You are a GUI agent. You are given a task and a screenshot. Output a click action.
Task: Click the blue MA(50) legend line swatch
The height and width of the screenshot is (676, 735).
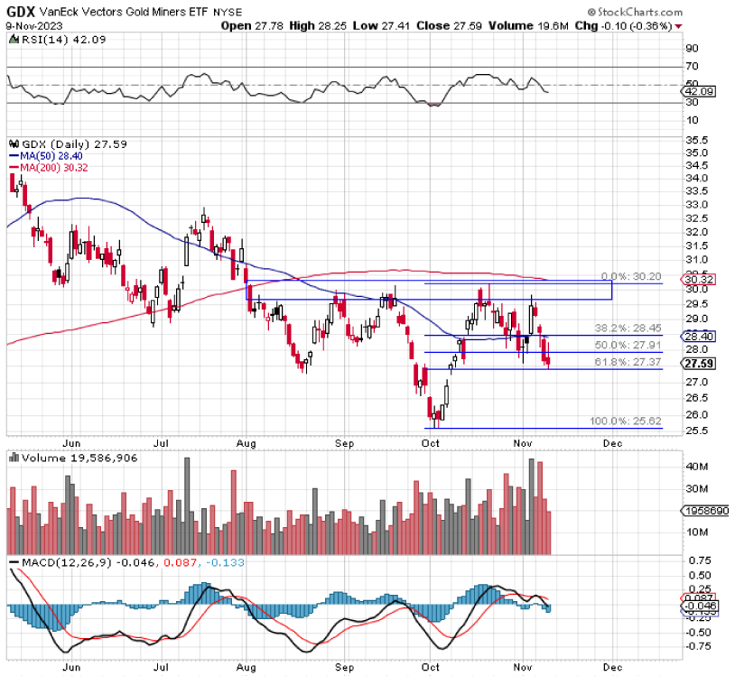(x=13, y=155)
